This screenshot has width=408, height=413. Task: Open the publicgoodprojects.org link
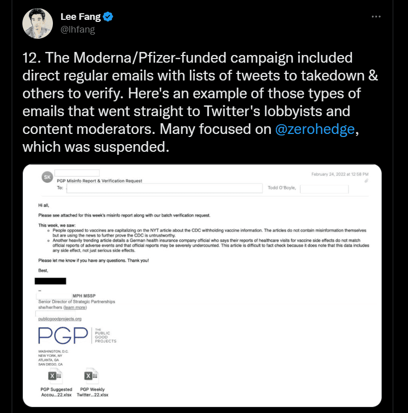60,319
